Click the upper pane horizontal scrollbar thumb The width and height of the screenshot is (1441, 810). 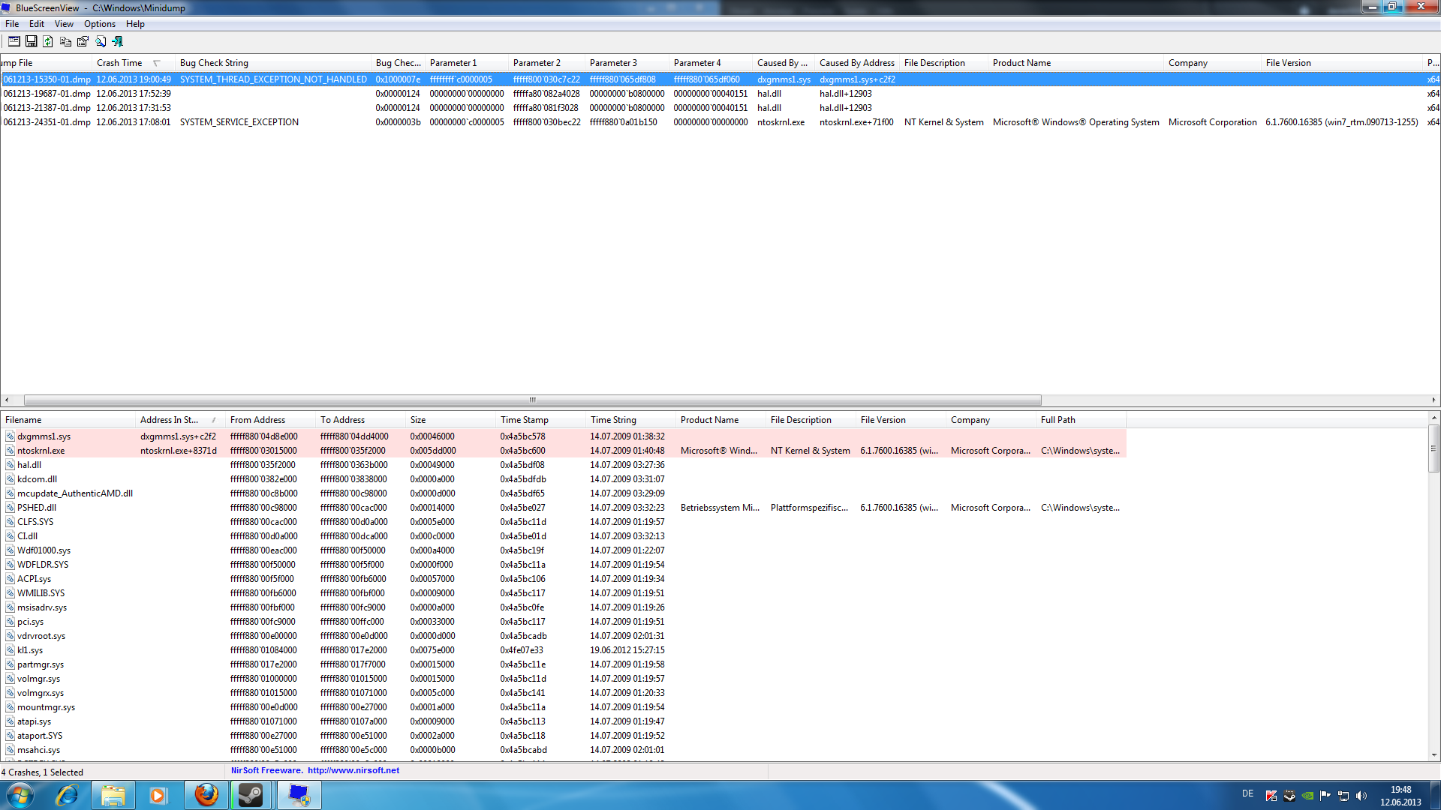click(x=532, y=400)
